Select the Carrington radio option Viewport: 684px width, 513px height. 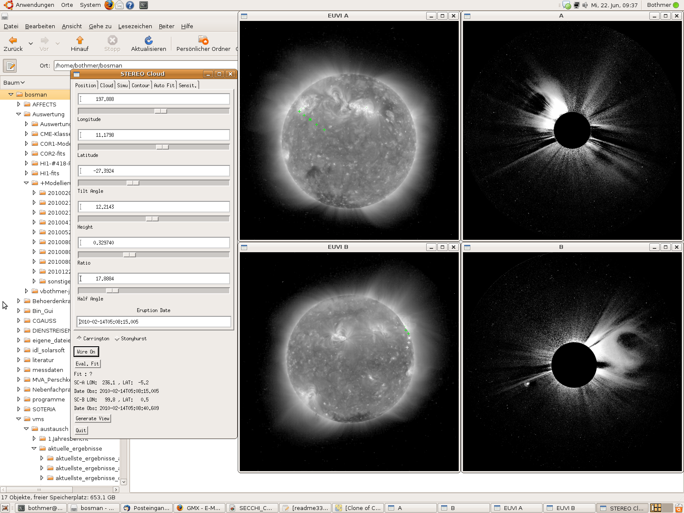[x=93, y=339]
